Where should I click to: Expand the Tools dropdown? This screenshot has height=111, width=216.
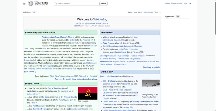tap(157, 12)
